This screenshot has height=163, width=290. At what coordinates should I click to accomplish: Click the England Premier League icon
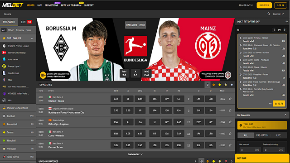4,46
